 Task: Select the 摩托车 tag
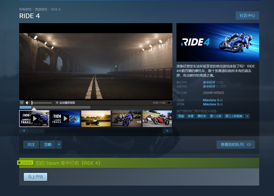202,116
